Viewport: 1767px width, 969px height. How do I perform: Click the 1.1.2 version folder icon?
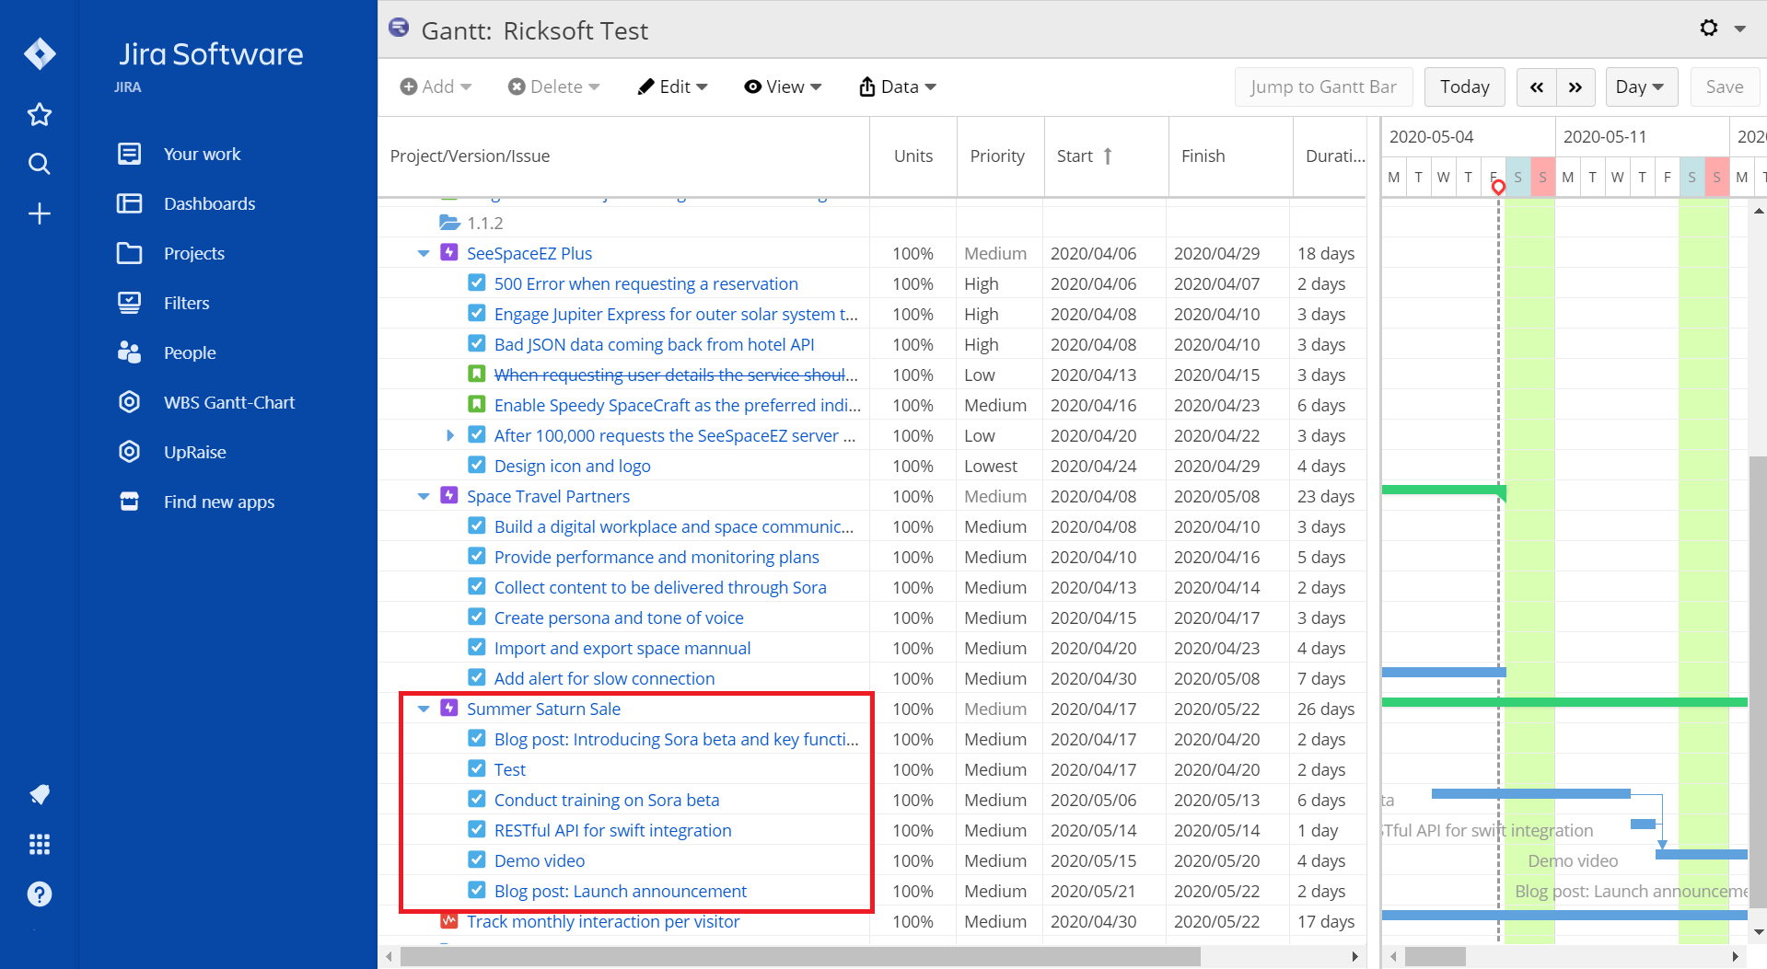click(449, 223)
